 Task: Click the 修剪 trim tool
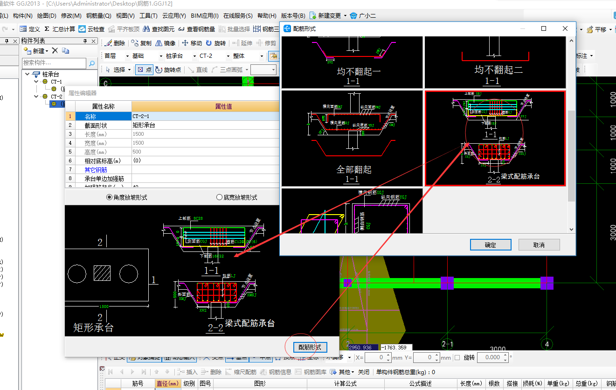point(266,43)
